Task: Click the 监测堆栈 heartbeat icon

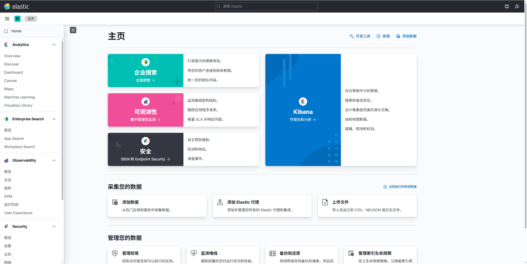Action: [194, 253]
